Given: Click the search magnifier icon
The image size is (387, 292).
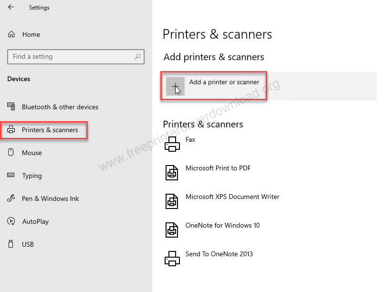Looking at the screenshot, I should pos(137,57).
